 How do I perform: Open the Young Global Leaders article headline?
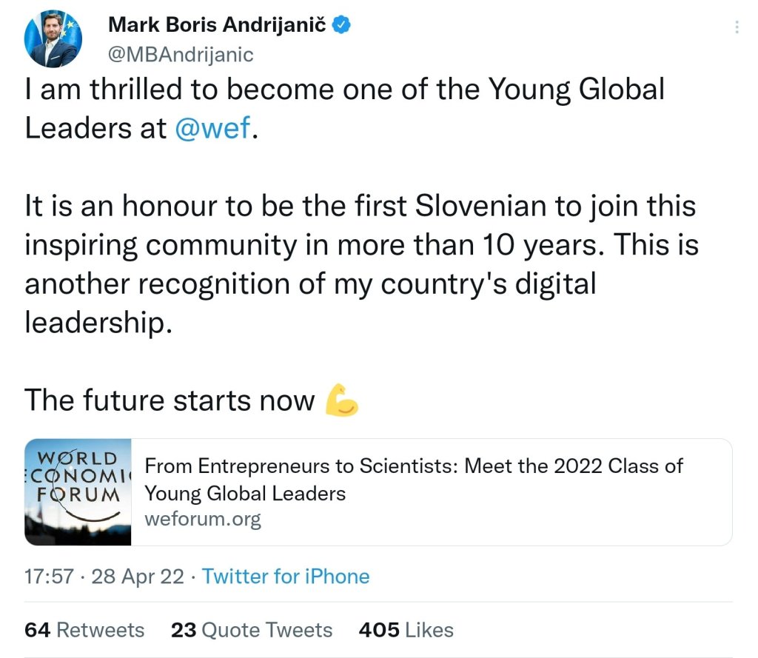(413, 479)
